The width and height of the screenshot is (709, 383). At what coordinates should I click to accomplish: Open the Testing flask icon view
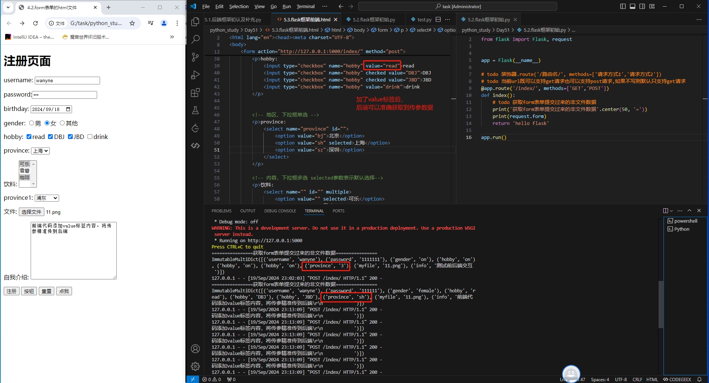tap(195, 110)
